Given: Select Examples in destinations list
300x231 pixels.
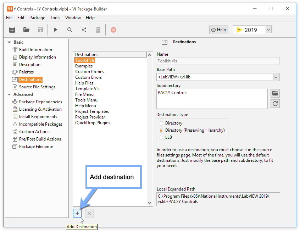Looking at the screenshot, I should (84, 66).
